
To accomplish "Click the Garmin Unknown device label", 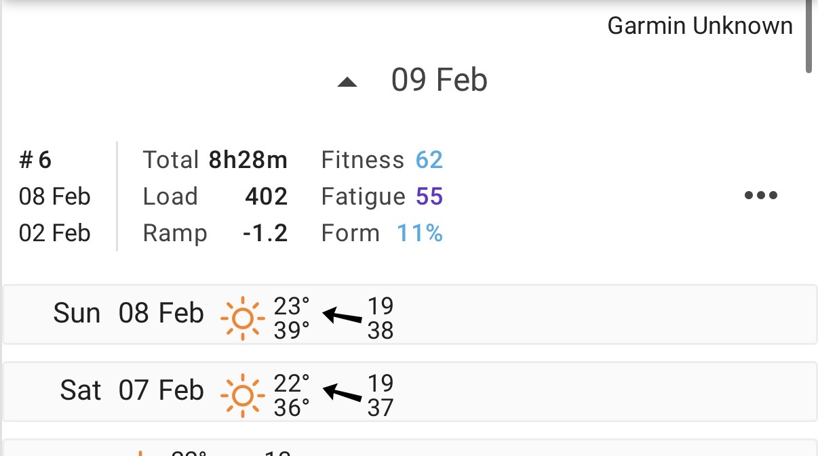I will tap(699, 26).
